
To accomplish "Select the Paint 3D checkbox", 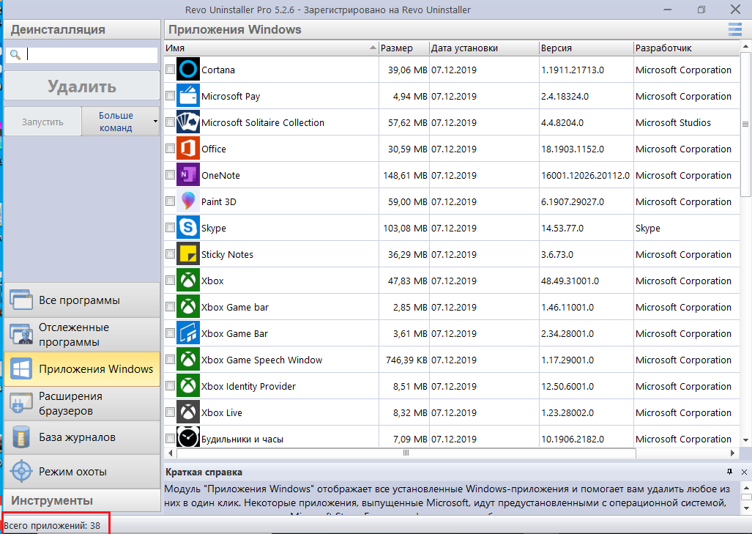I will tap(170, 201).
